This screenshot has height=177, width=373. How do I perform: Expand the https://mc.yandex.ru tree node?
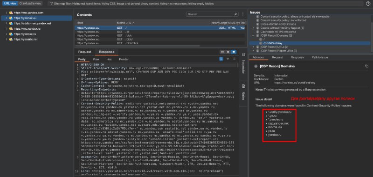7,29
